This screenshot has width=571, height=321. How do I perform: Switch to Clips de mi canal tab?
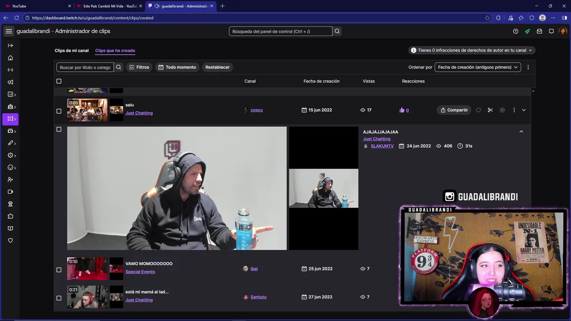72,50
